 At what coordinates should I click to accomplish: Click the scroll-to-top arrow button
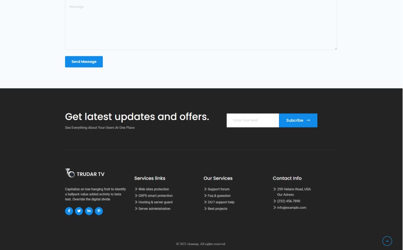[x=387, y=241]
